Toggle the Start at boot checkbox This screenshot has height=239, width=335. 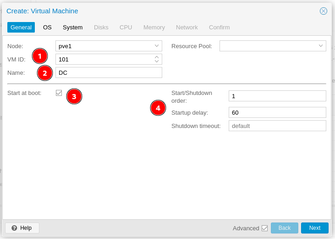click(59, 93)
